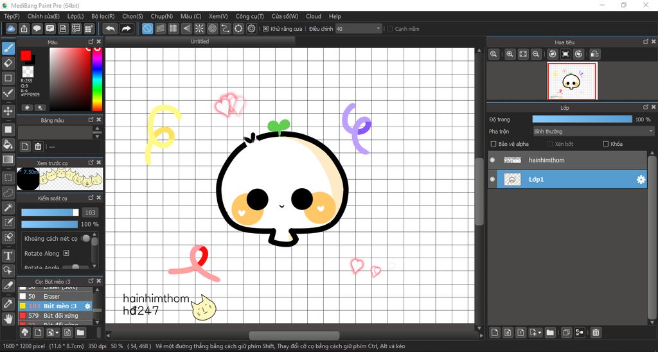The height and width of the screenshot is (352, 658).
Task: Select the Eyedropper tool
Action: (x=8, y=304)
